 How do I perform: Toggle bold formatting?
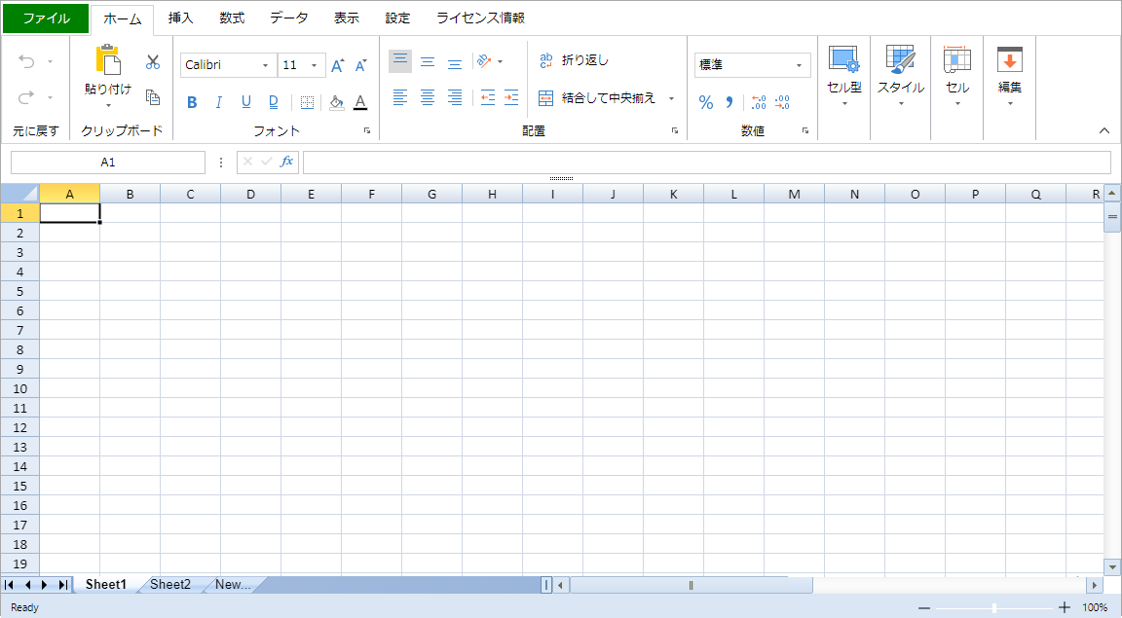(x=192, y=102)
